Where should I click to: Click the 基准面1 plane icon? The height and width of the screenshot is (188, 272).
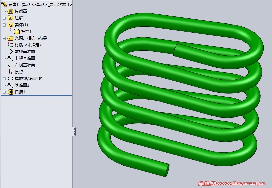tap(10, 85)
